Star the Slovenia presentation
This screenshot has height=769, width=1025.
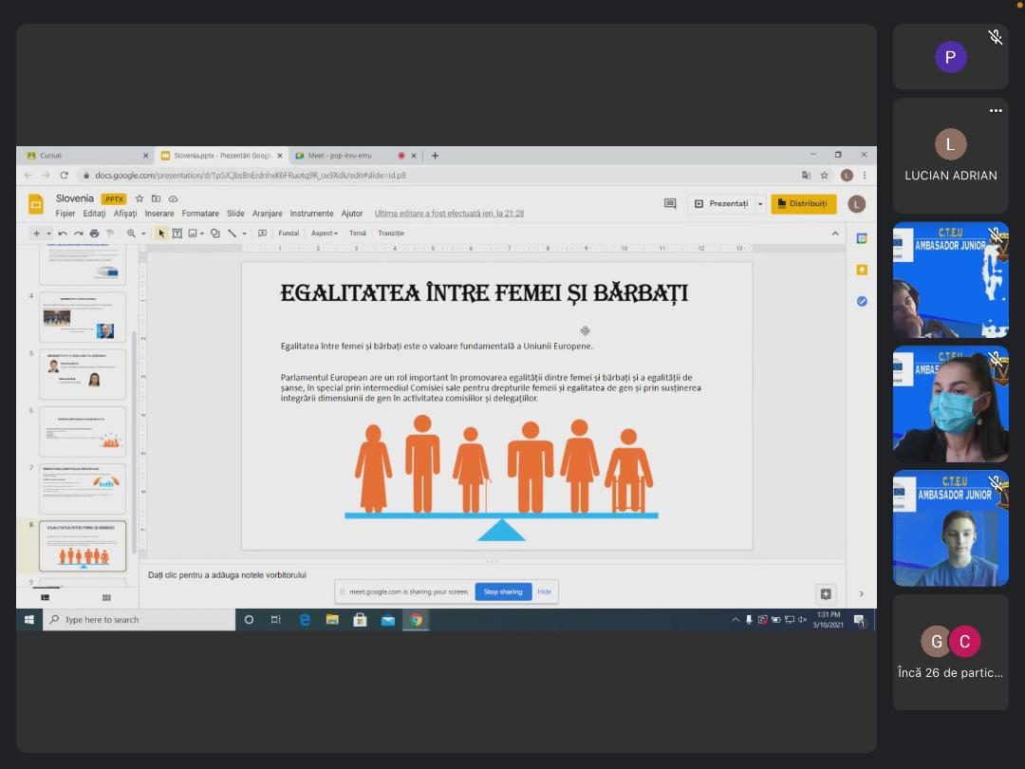[140, 198]
